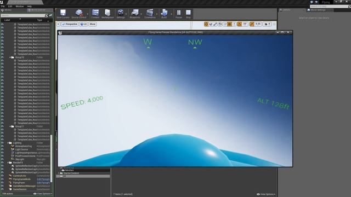Click the Edit FlyingGameMode blueprint link
The width and height of the screenshot is (351, 197).
coord(43,179)
